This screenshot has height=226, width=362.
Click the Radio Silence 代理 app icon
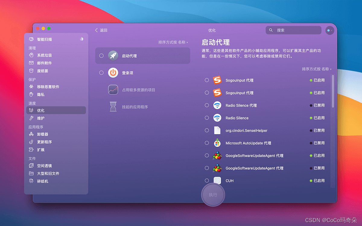pyautogui.click(x=217, y=105)
